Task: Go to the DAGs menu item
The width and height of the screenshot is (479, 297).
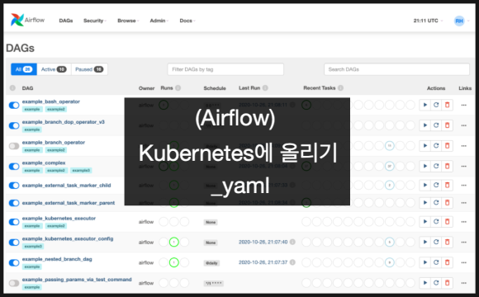Action: (66, 21)
